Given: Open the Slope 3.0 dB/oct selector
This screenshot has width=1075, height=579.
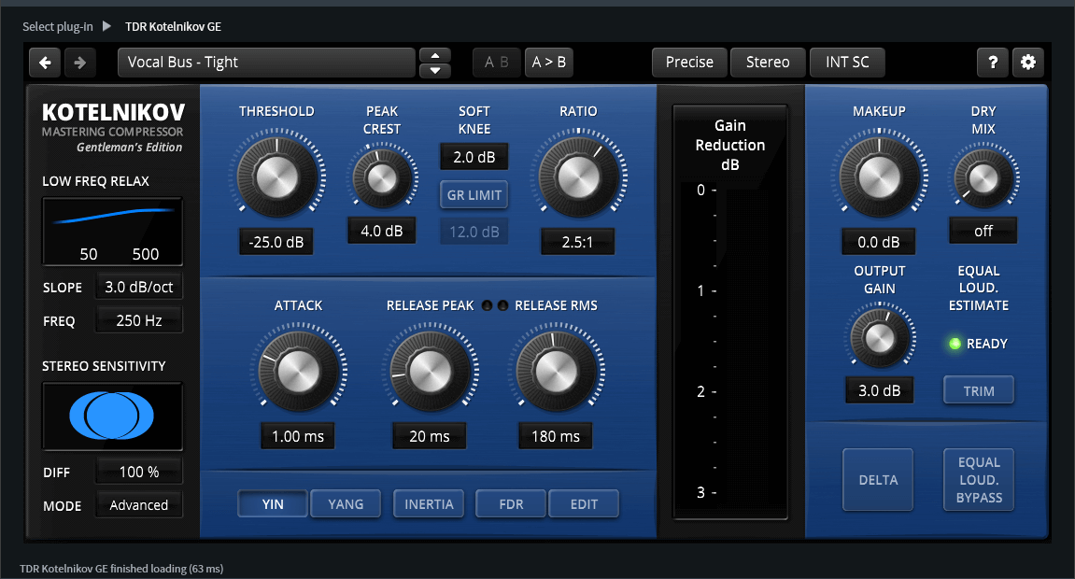Looking at the screenshot, I should (x=139, y=287).
